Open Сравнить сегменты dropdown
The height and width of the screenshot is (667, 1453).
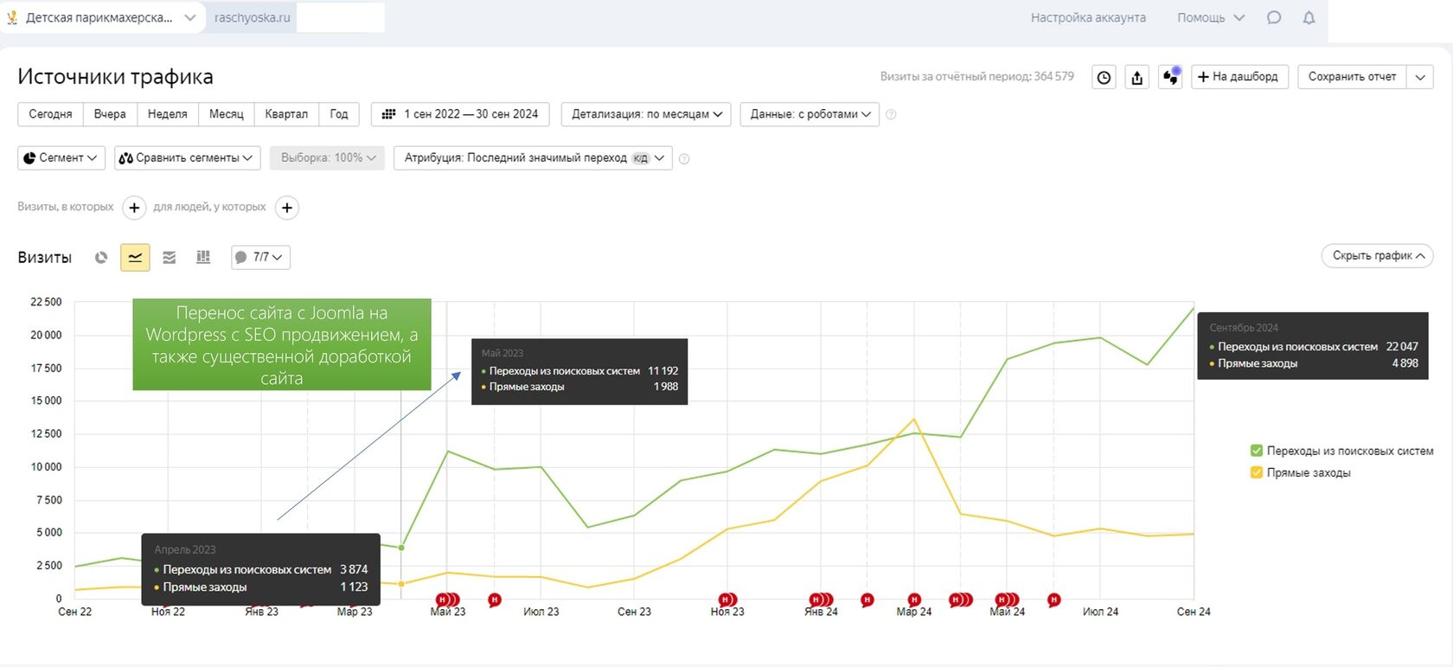click(x=187, y=157)
